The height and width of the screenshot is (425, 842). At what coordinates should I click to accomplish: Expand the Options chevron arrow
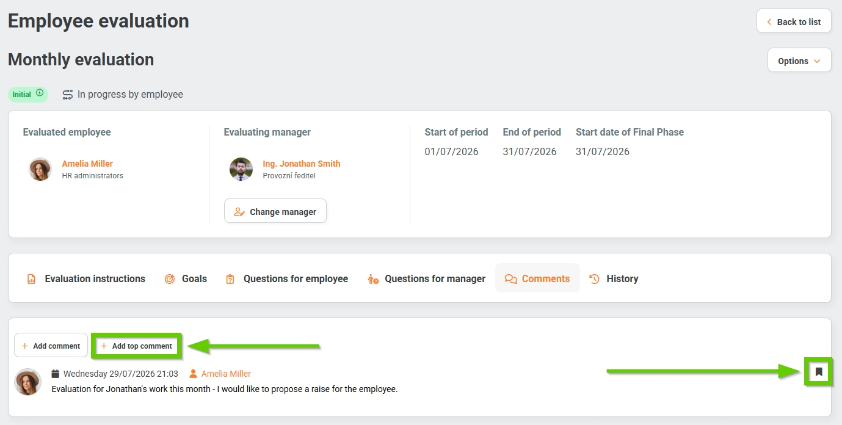817,61
